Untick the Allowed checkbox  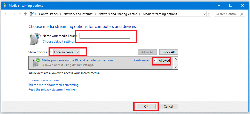(x=155, y=61)
